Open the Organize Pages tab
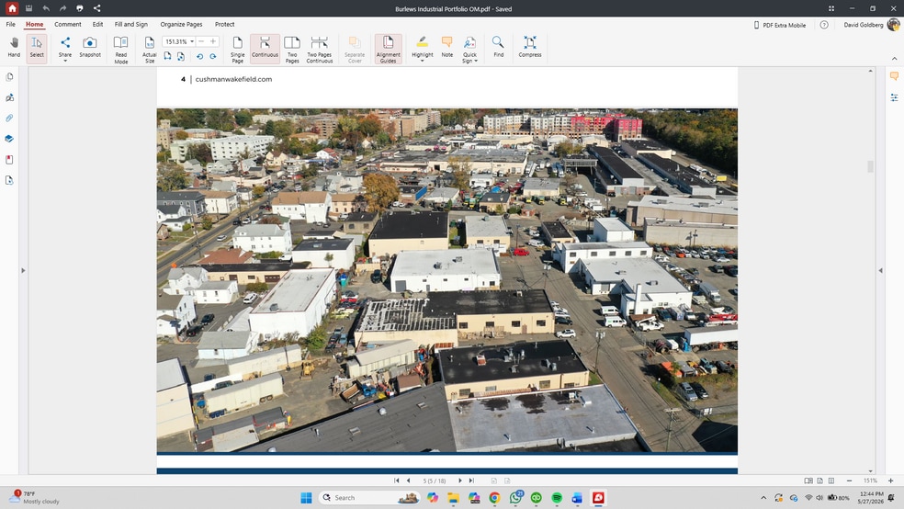Image resolution: width=904 pixels, height=509 pixels. click(181, 24)
